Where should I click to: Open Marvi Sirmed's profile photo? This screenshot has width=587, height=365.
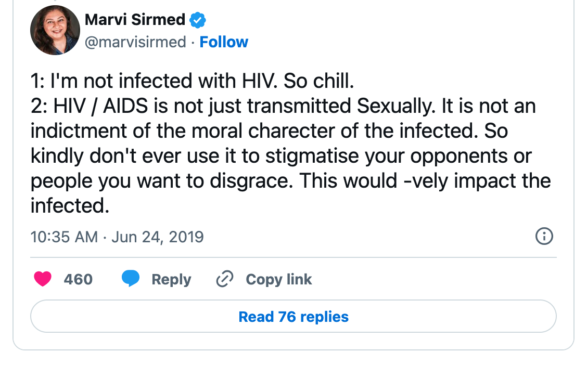[x=55, y=31]
